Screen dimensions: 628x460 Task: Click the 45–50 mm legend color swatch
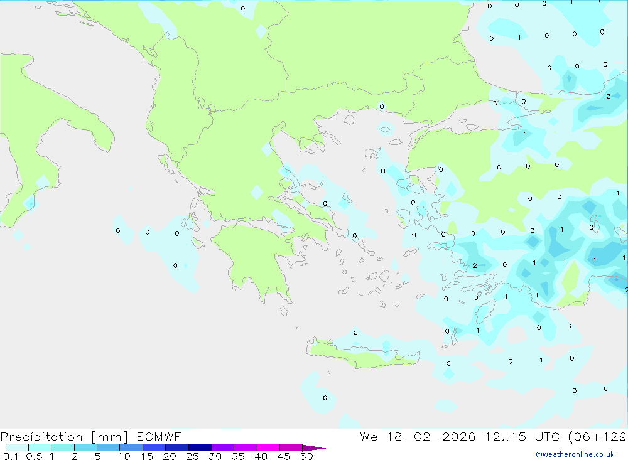click(x=291, y=447)
